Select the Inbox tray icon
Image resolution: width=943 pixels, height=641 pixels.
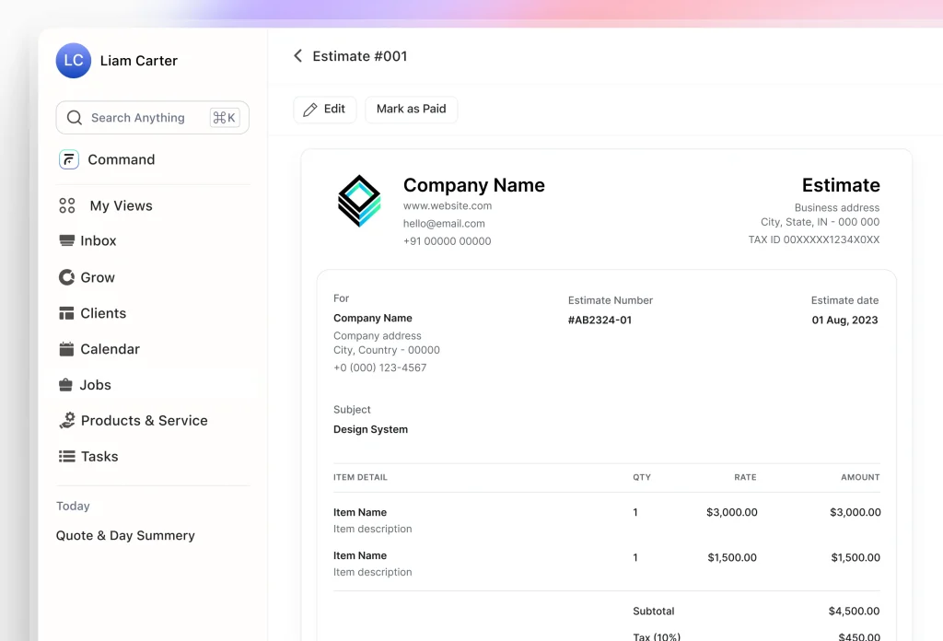[x=67, y=240]
